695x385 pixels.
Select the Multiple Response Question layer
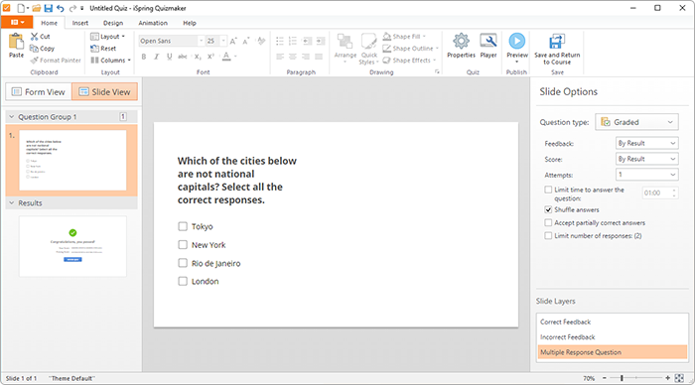[612, 352]
